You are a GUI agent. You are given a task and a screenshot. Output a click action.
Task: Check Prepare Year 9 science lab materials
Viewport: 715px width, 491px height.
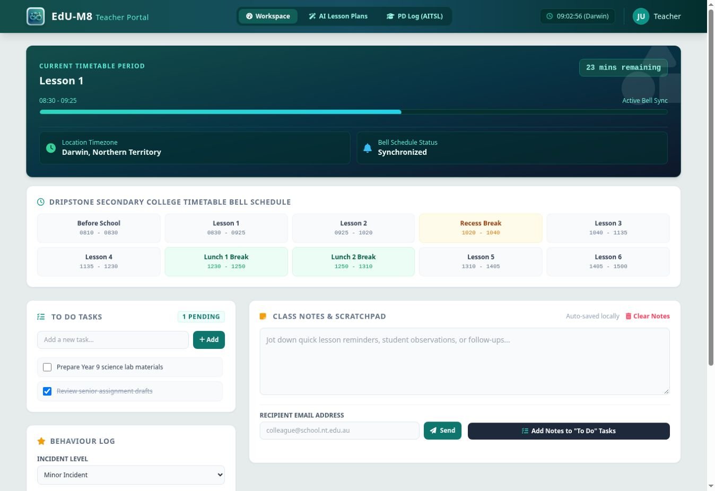point(47,367)
